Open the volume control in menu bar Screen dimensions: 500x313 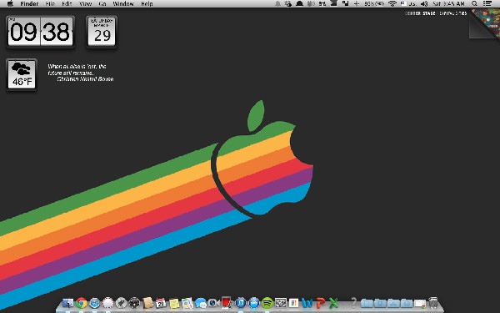[x=424, y=3]
